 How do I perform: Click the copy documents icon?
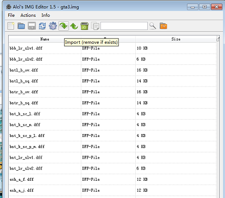tap(95, 26)
